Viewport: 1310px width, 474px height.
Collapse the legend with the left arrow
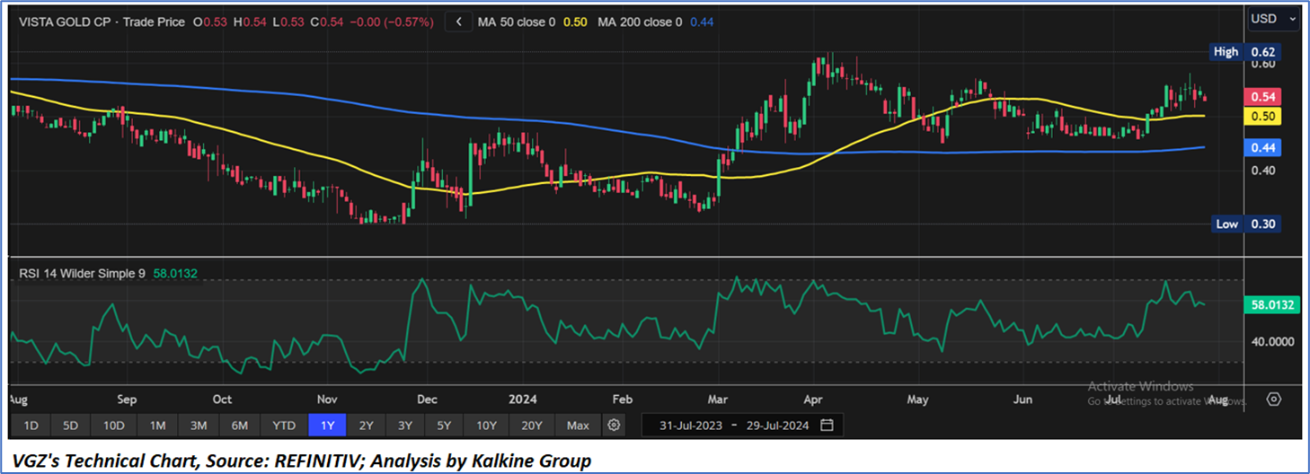coord(459,22)
